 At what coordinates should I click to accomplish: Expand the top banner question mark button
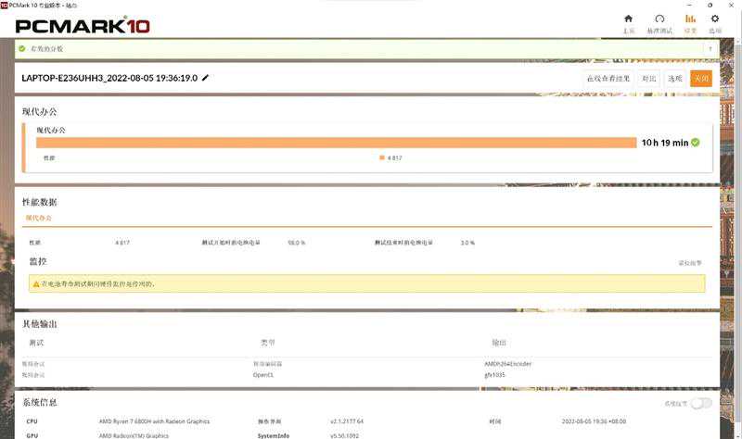click(710, 48)
